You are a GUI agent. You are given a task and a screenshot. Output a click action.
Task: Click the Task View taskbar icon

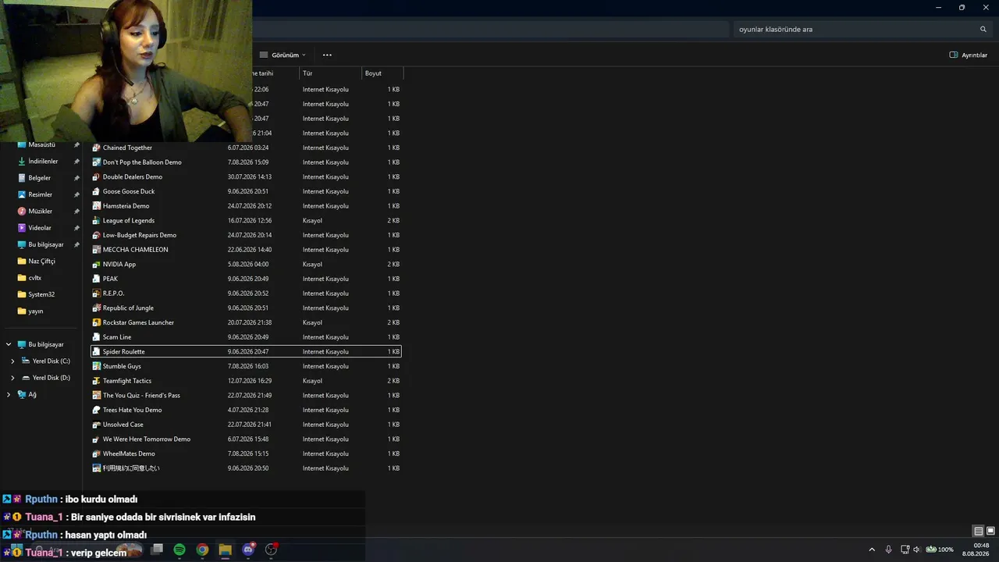157,550
